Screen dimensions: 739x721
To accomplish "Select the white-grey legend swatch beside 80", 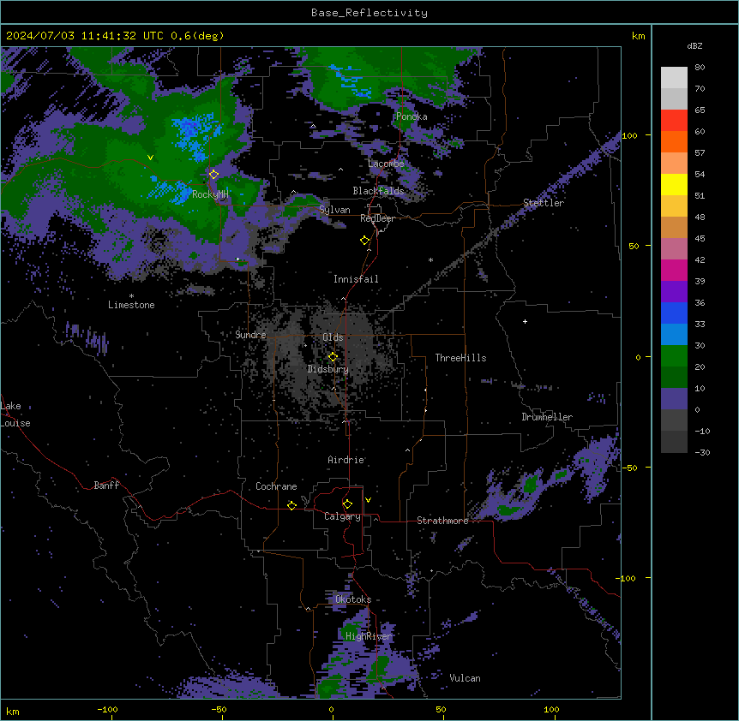I will [674, 78].
